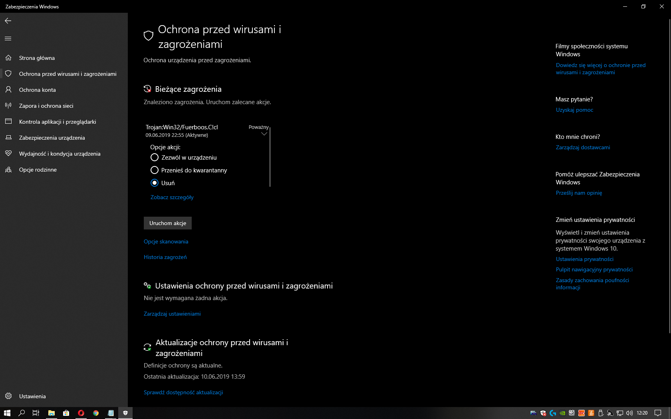Switch to Opera browser on taskbar

click(81, 413)
